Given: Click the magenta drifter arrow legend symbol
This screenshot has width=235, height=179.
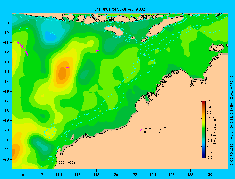Looking at the screenshot, I should tap(141, 130).
